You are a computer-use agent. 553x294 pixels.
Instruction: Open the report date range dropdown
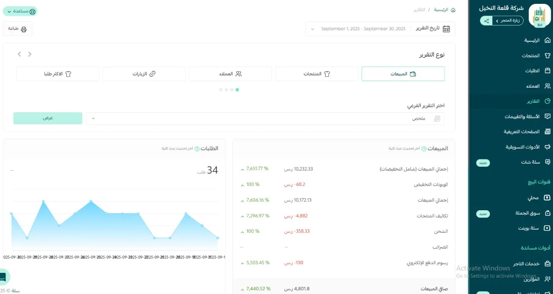pos(359,29)
